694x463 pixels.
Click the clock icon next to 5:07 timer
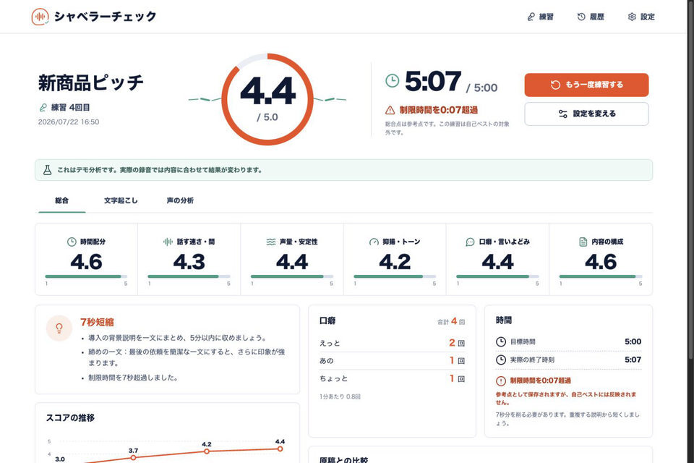[392, 80]
